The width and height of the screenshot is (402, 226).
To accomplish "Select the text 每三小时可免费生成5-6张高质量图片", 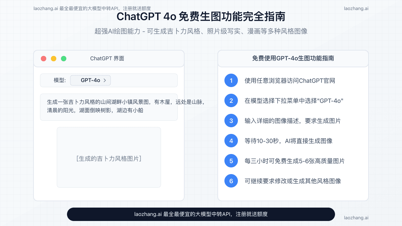I will coord(295,161).
